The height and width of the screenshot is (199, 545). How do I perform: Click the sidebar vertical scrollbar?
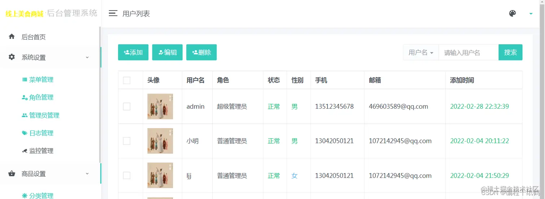(x=100, y=95)
